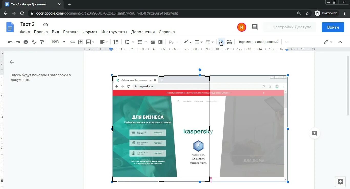
Task: Open the editing mode pencil dropdown
Action: coord(328,42)
